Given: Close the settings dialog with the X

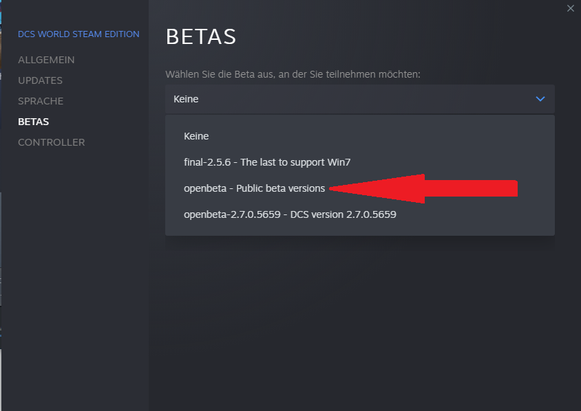Looking at the screenshot, I should [571, 8].
